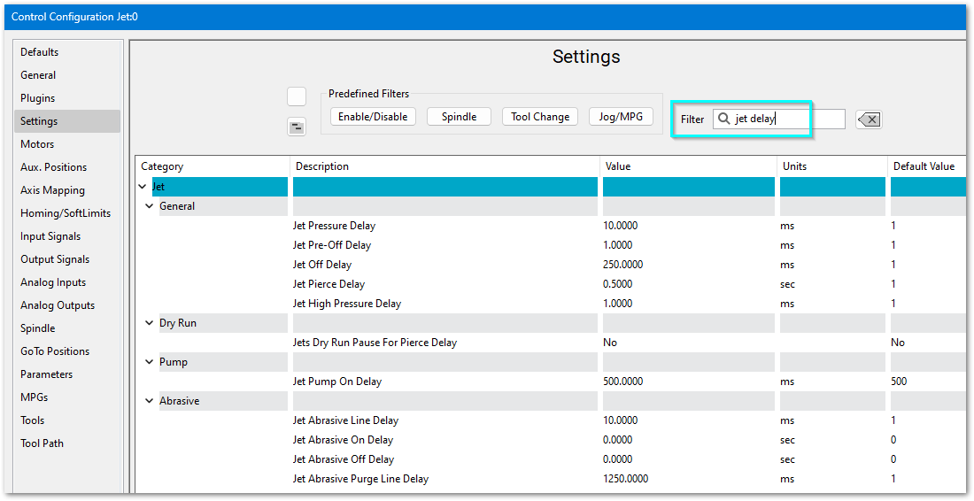
Task: Click the blank square button above collapse icon
Action: [x=297, y=96]
